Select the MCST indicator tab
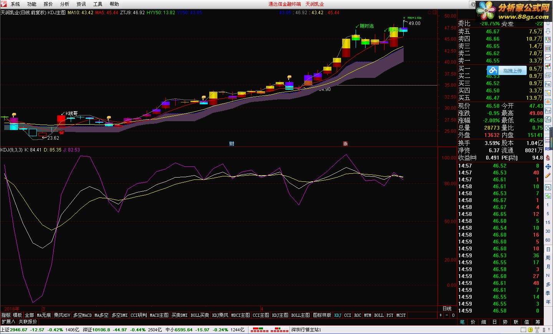This screenshot has width=553, height=334. pos(401,315)
